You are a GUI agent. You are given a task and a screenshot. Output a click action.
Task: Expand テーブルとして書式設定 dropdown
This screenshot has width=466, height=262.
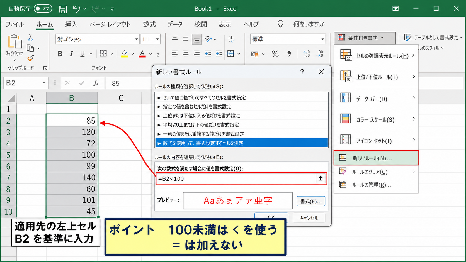click(433, 37)
